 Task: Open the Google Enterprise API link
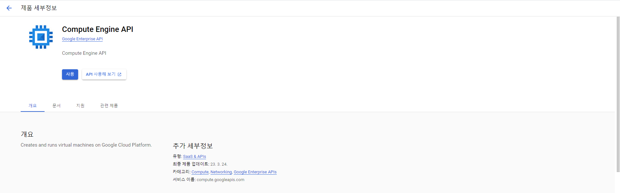pyautogui.click(x=82, y=39)
